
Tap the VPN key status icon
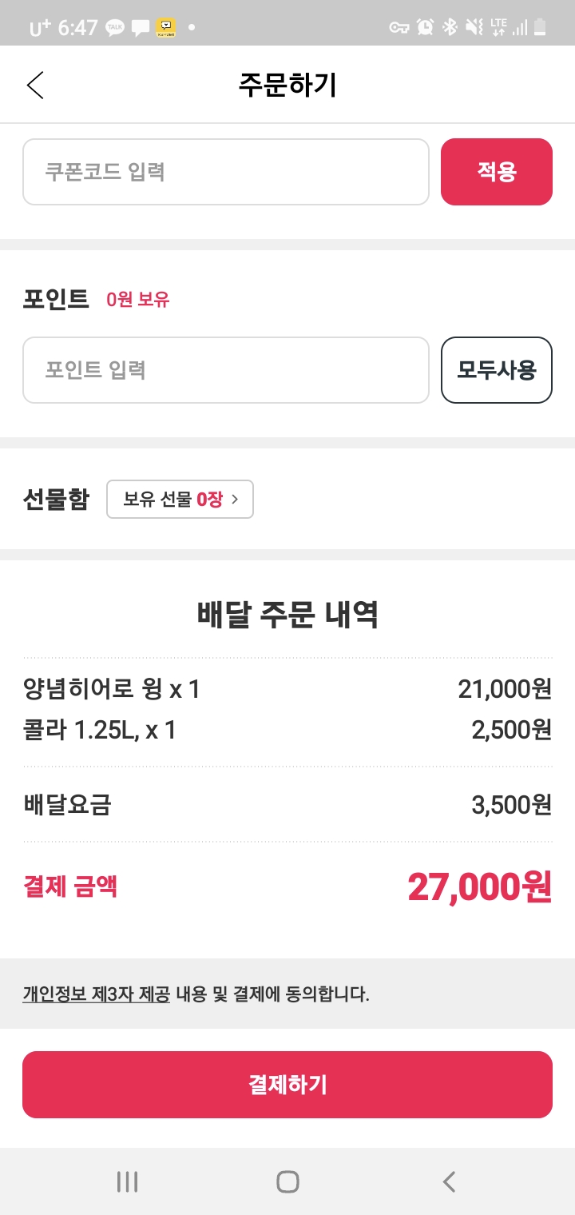(399, 28)
